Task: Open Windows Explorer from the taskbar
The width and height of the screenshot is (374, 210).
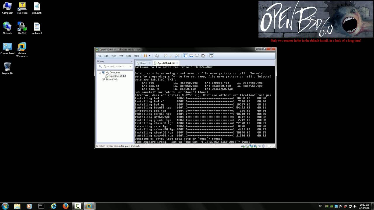Action: (17, 206)
